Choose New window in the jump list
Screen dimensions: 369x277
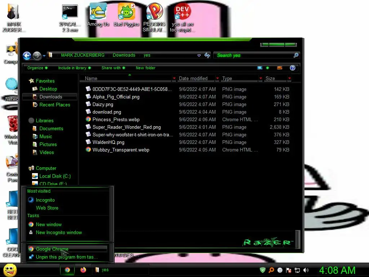[49, 224]
